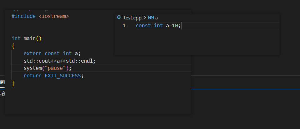
Task: Open the partially visible Problems panel tab
Action: click(2, 82)
